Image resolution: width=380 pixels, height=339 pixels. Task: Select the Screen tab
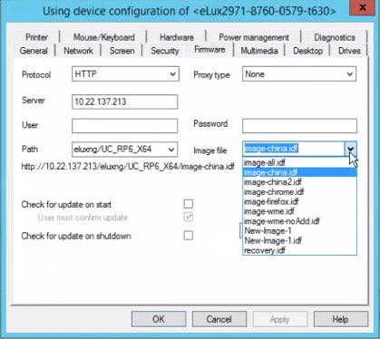point(122,51)
